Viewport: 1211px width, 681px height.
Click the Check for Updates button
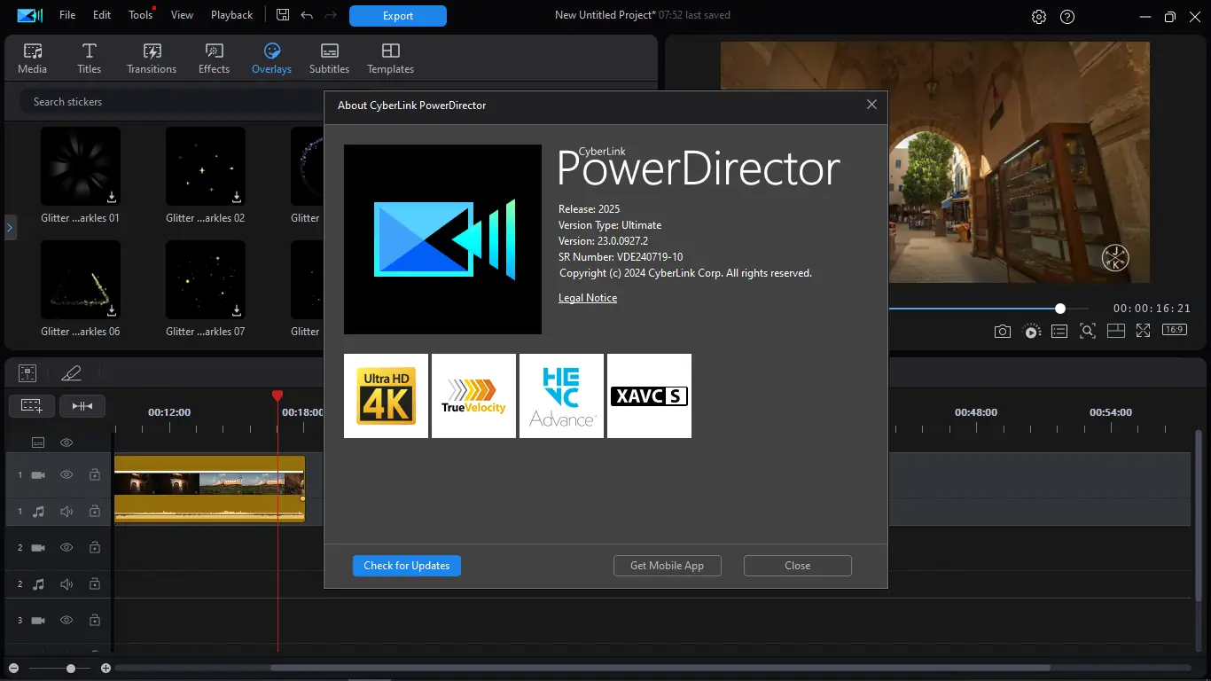(x=406, y=566)
